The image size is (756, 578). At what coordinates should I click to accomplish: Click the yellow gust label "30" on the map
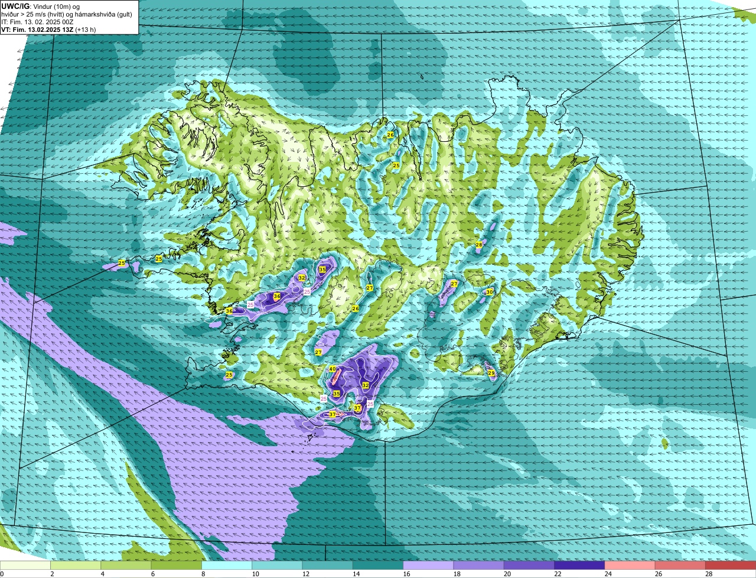pyautogui.click(x=490, y=292)
